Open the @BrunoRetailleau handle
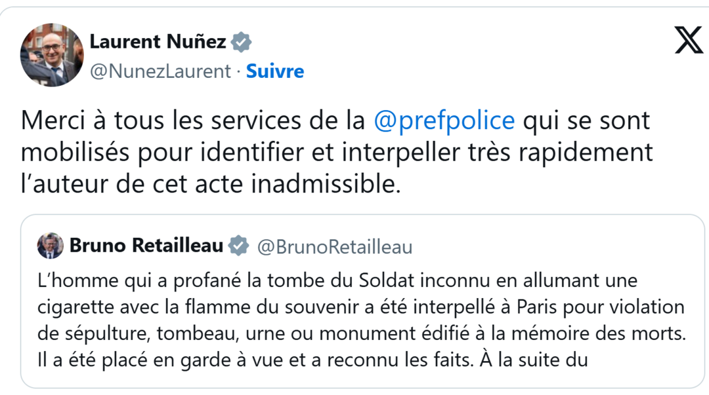This screenshot has width=709, height=395. coord(335,247)
